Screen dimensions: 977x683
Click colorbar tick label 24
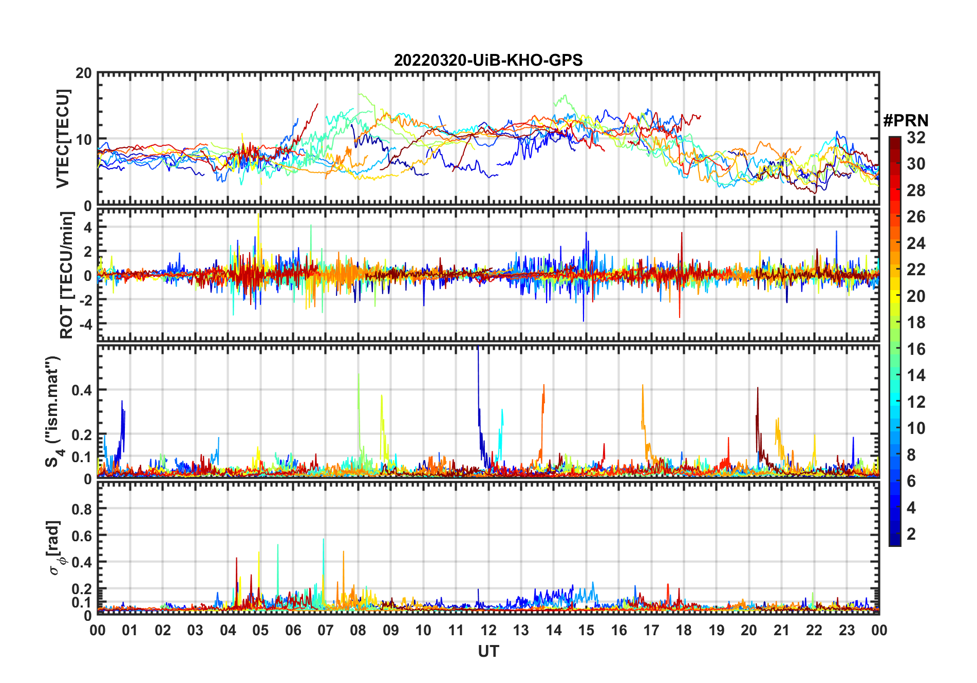(x=916, y=243)
